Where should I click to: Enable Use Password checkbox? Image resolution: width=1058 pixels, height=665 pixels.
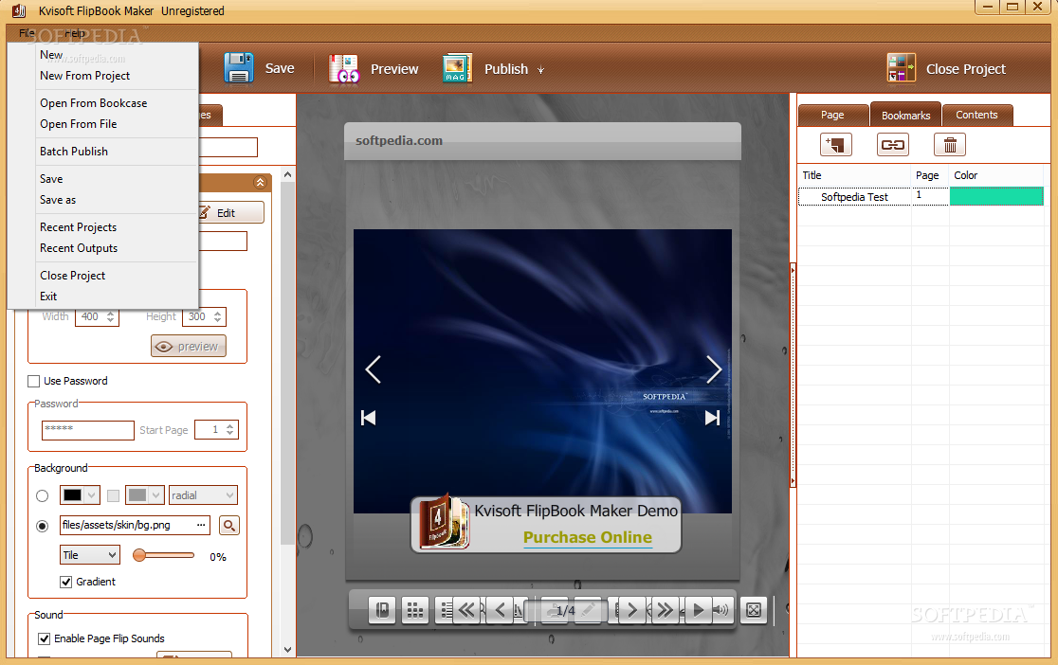click(x=33, y=381)
